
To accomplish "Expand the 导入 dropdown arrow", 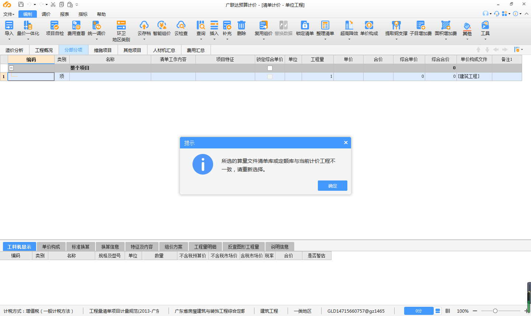I will point(9,39).
